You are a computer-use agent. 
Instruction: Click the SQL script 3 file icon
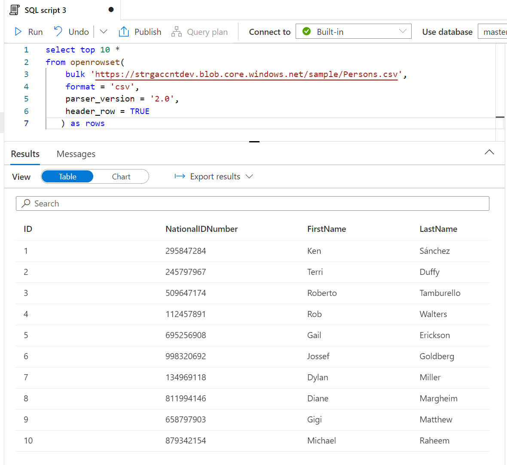[15, 10]
